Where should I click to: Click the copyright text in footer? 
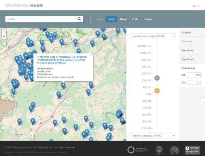click(40, 147)
